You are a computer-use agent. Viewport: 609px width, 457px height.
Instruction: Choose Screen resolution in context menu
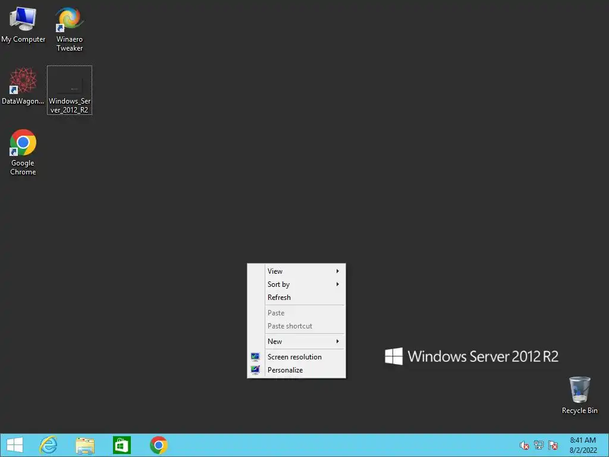point(296,357)
